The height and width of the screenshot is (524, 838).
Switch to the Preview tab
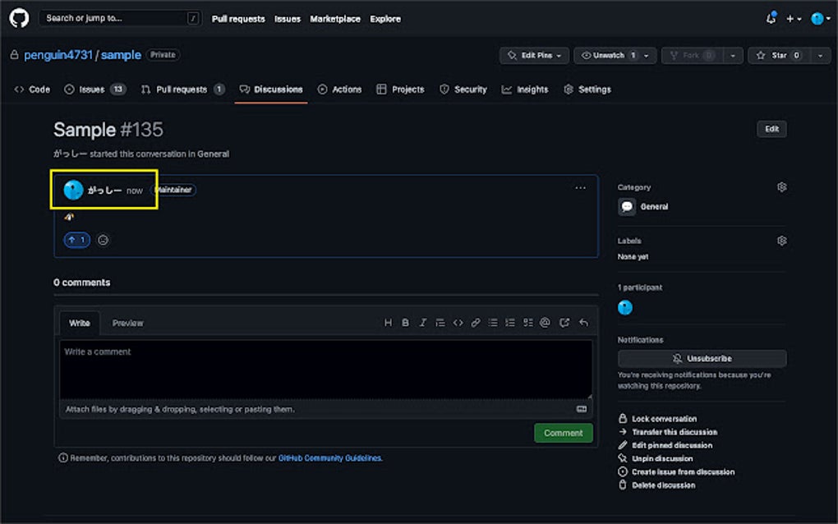pos(128,322)
